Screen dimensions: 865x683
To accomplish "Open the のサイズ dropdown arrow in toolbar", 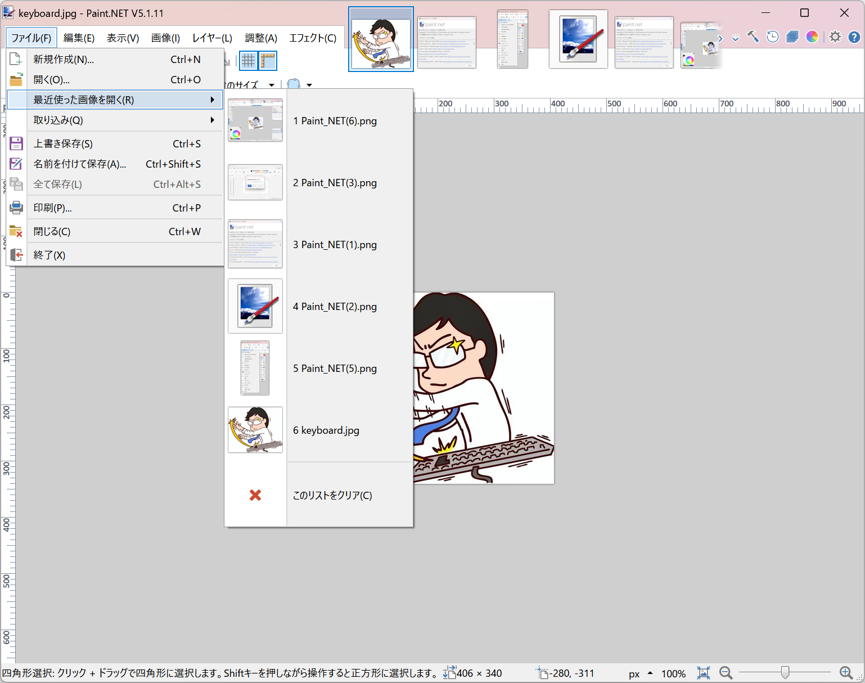I will 272,85.
